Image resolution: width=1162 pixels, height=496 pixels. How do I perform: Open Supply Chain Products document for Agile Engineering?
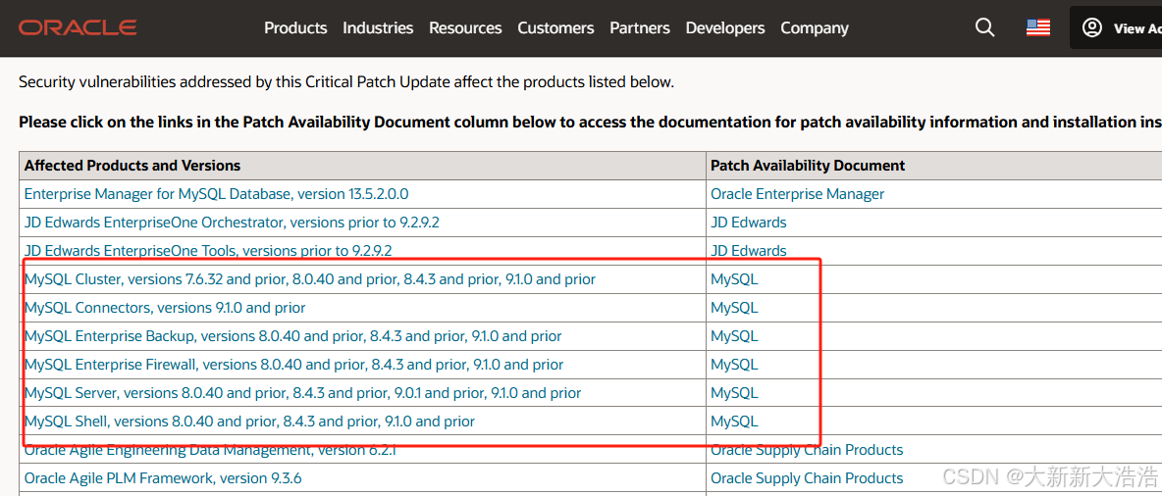pyautogui.click(x=807, y=449)
